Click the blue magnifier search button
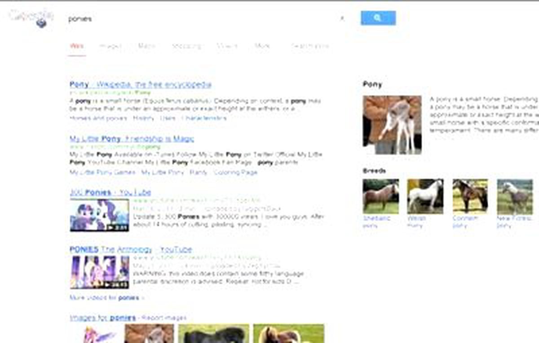Image resolution: width=539 pixels, height=343 pixels. pos(378,18)
